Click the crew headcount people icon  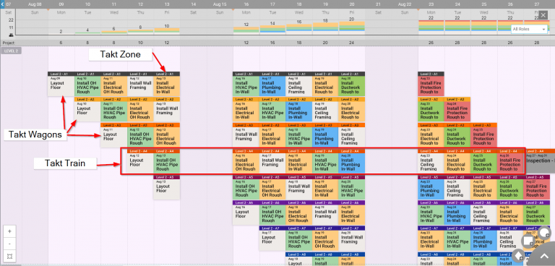pyautogui.click(x=11, y=35)
